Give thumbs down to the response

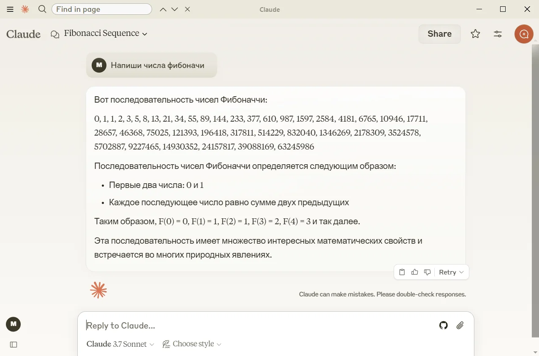[427, 272]
